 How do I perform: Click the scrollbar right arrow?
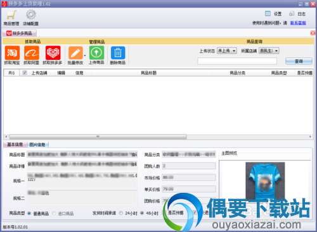(310, 137)
